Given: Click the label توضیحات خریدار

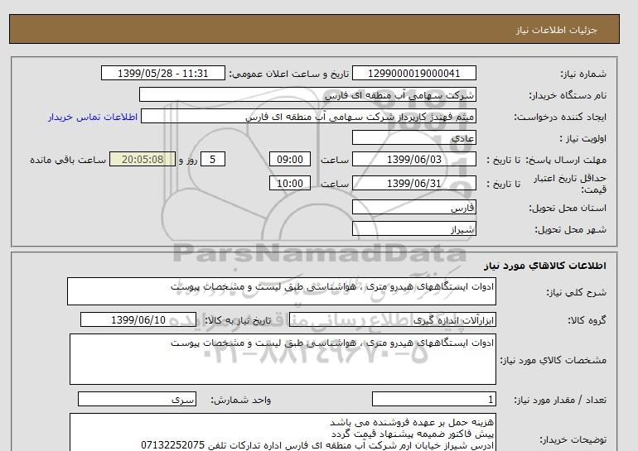Looking at the screenshot, I should 573,439.
